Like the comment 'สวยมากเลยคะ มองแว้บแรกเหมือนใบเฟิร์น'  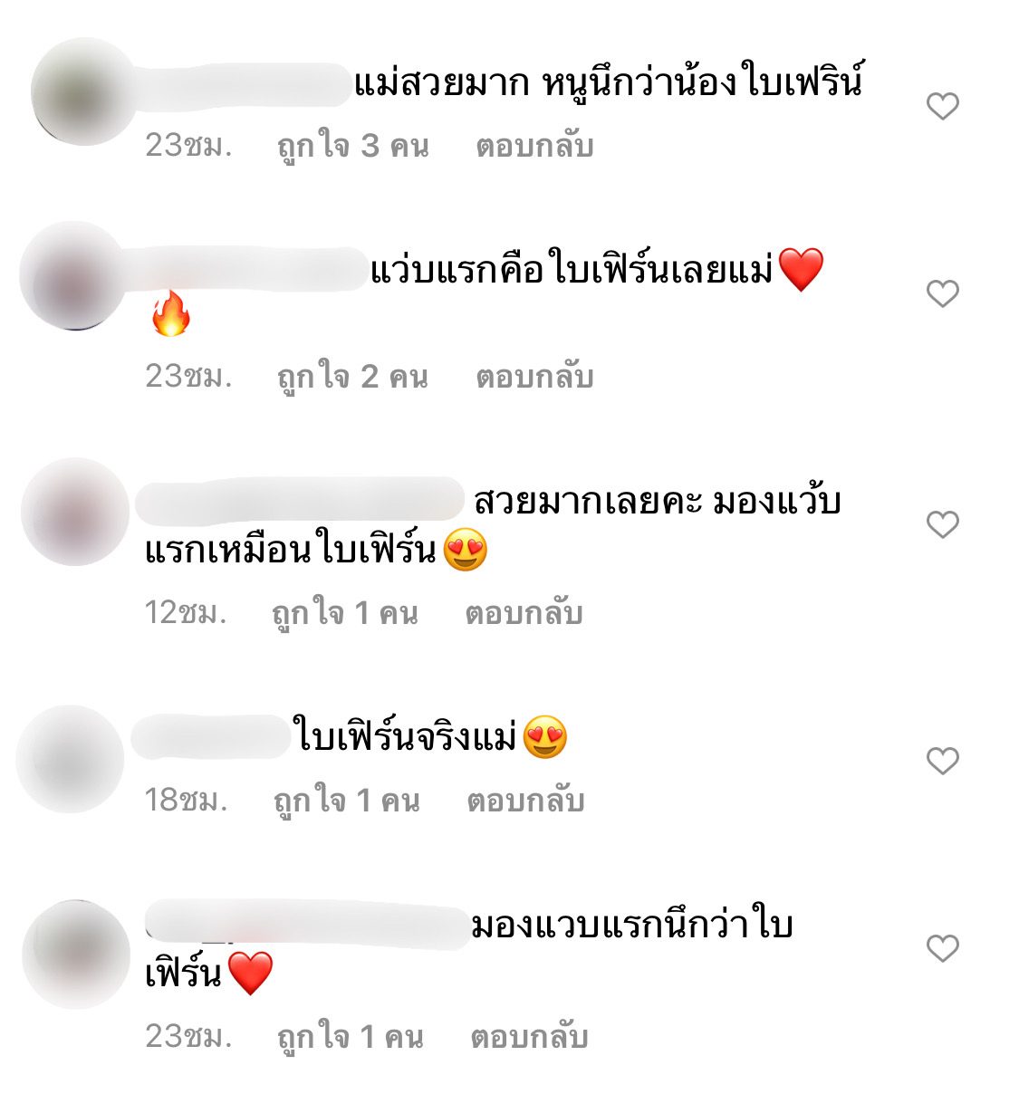pos(943,524)
